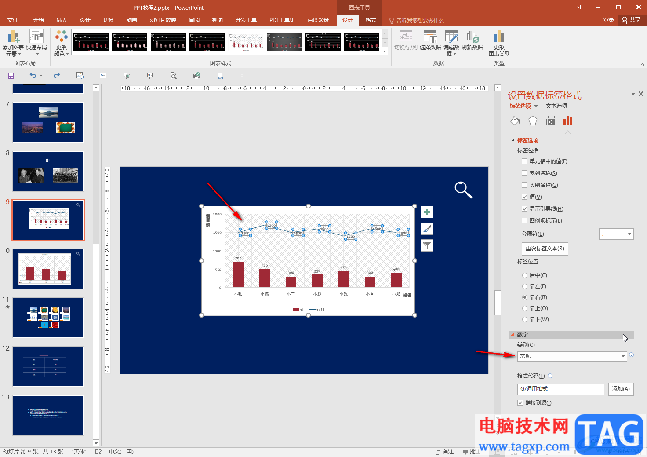Select the Center label position radio button
This screenshot has width=647, height=457.
pyautogui.click(x=524, y=275)
